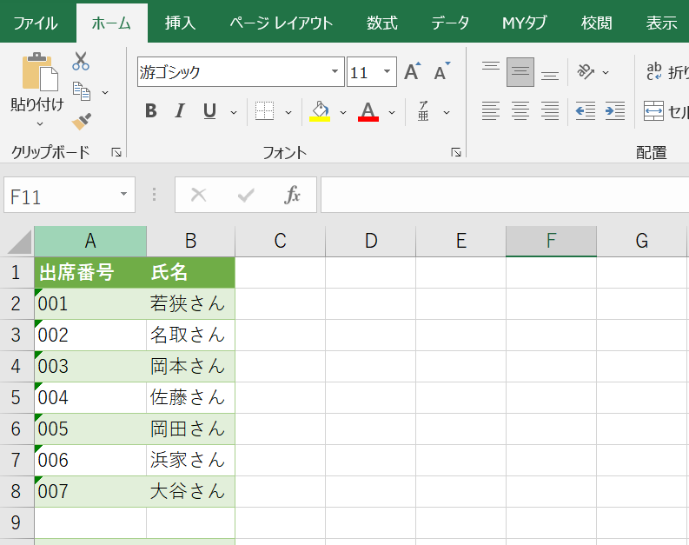689x545 pixels.
Task: Expand the Name Box dropdown arrow
Action: point(124,196)
